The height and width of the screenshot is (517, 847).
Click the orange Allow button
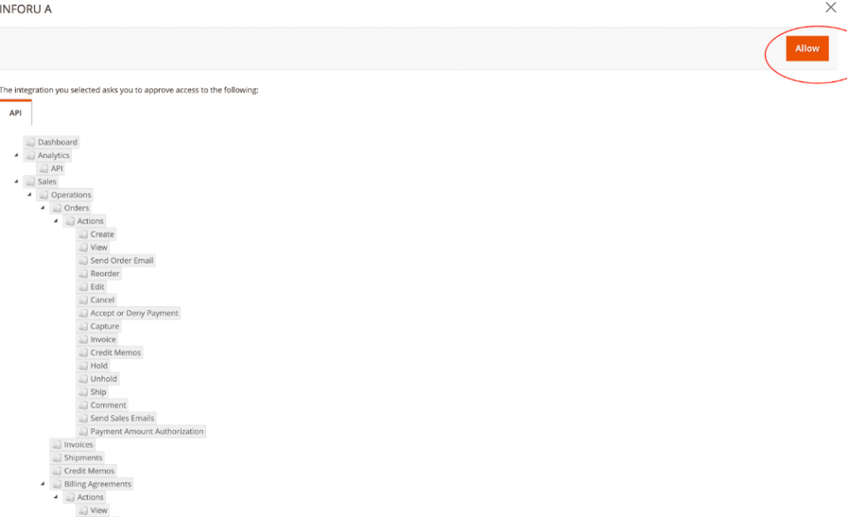(x=807, y=49)
